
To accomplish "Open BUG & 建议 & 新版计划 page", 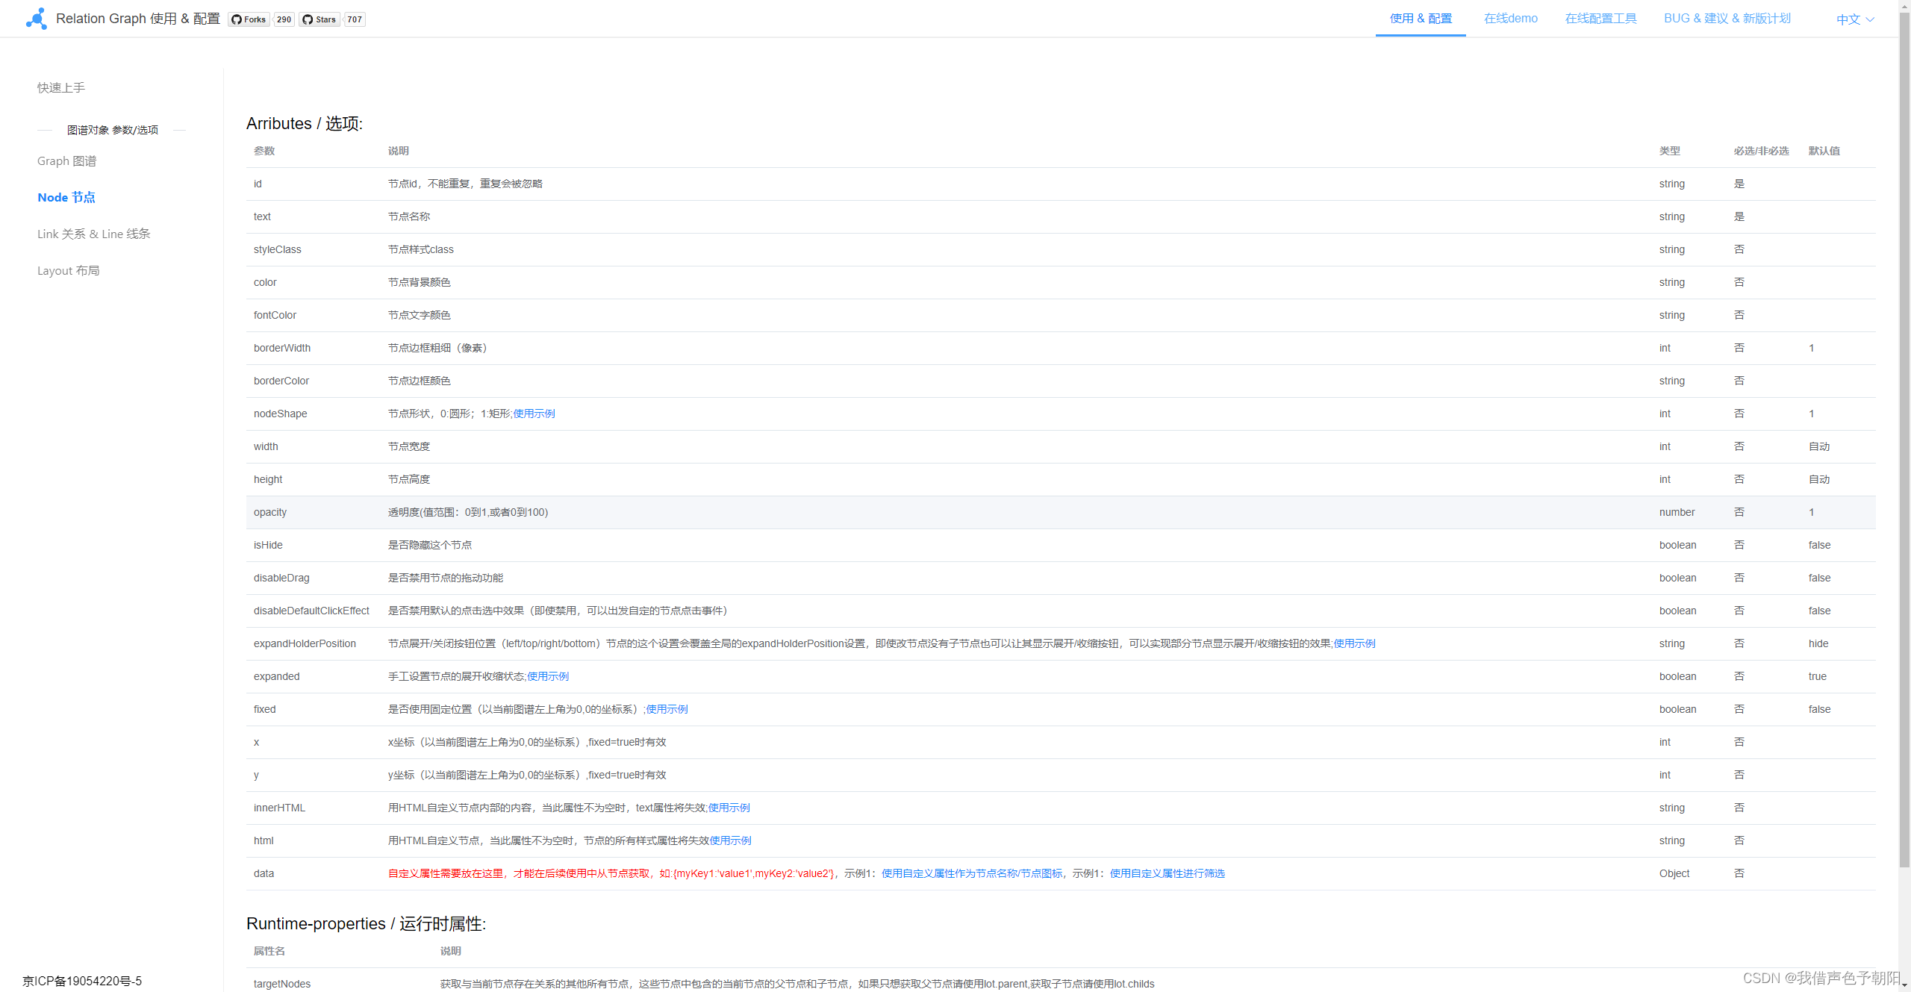I will point(1727,18).
